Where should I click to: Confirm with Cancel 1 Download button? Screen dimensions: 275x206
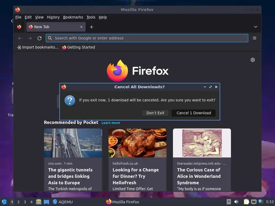tap(194, 113)
